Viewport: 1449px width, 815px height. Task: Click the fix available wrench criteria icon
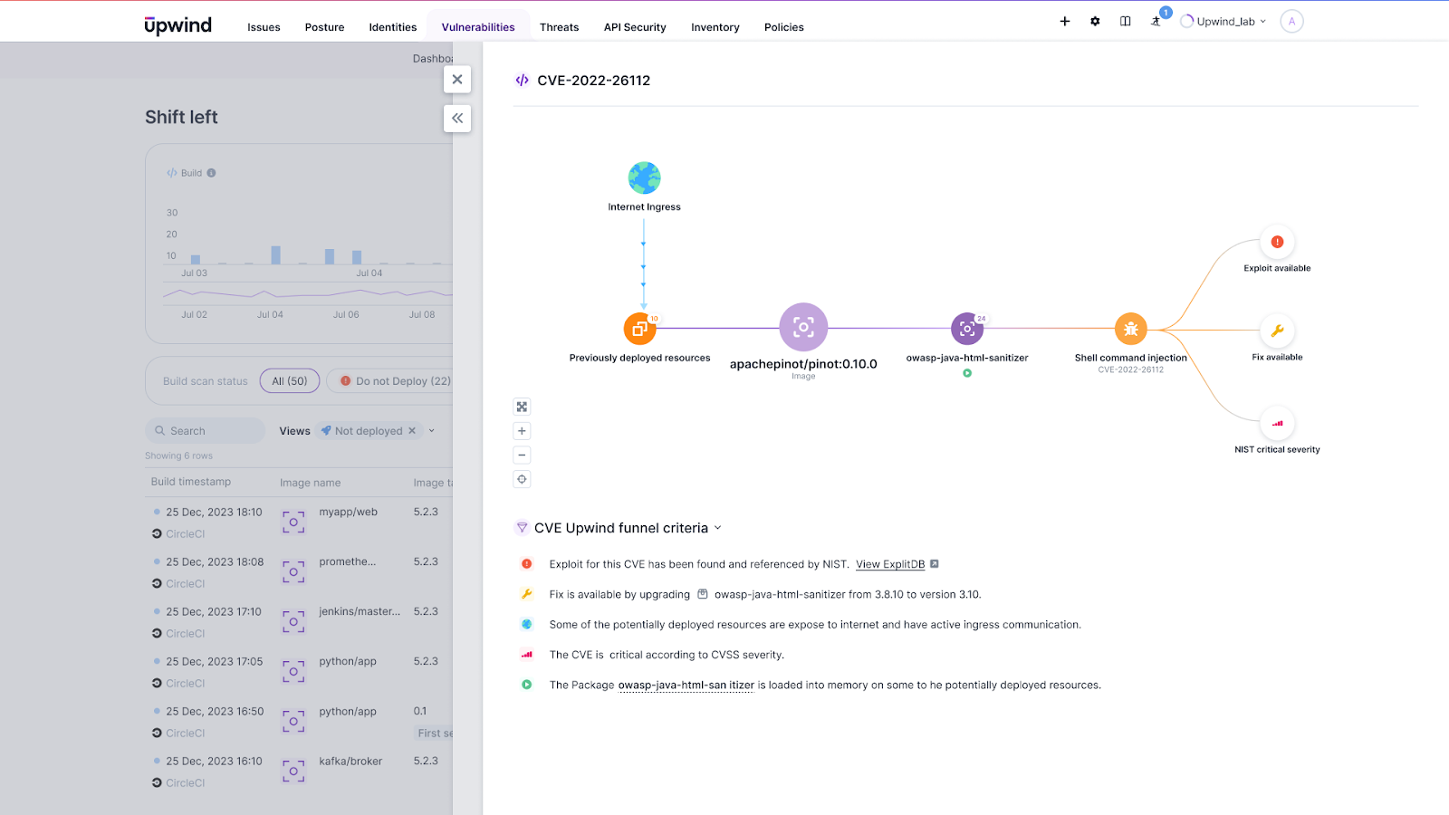526,594
